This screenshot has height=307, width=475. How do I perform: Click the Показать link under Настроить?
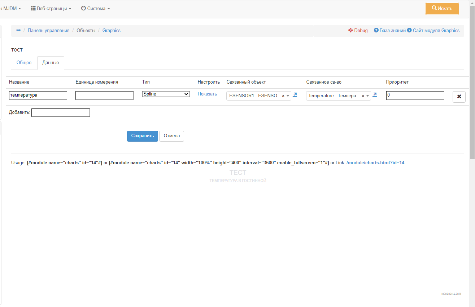[x=207, y=94]
